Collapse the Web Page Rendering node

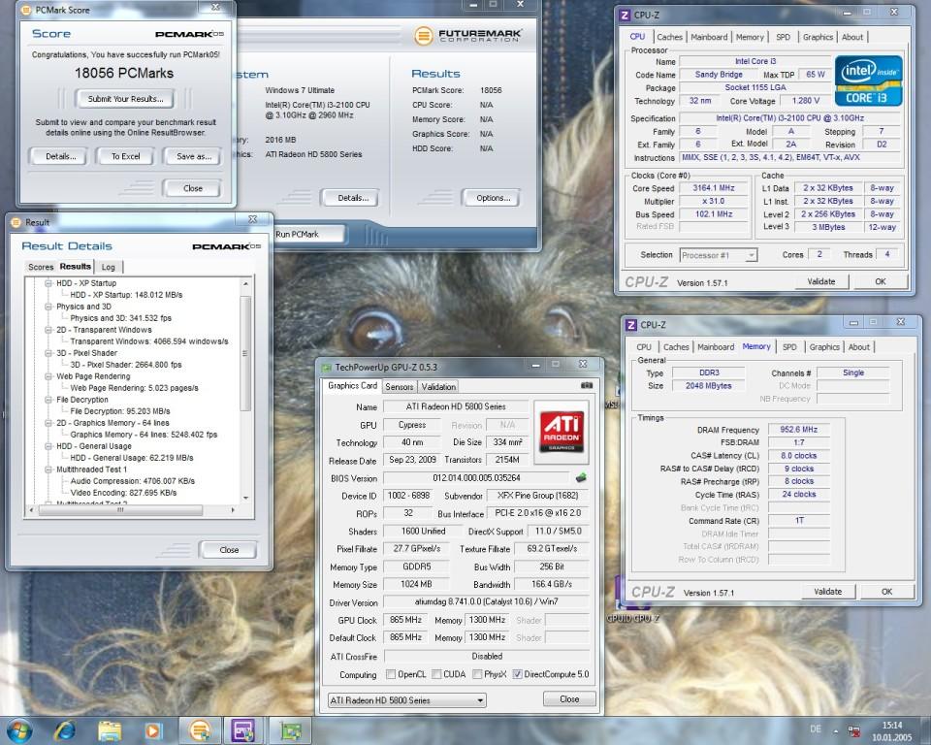point(48,376)
